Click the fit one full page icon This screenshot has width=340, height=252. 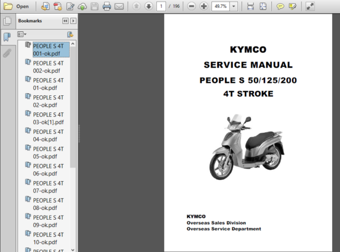pos(263,6)
